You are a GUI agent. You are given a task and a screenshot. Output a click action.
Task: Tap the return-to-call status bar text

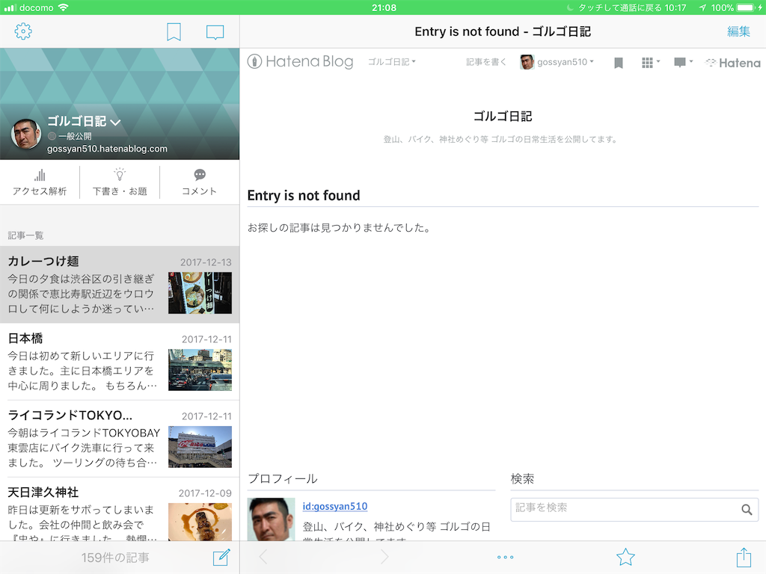point(632,7)
